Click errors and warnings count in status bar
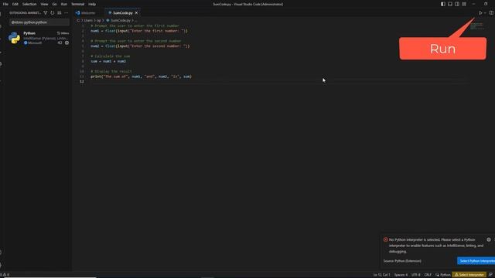This screenshot has height=278, width=495. click(5, 275)
